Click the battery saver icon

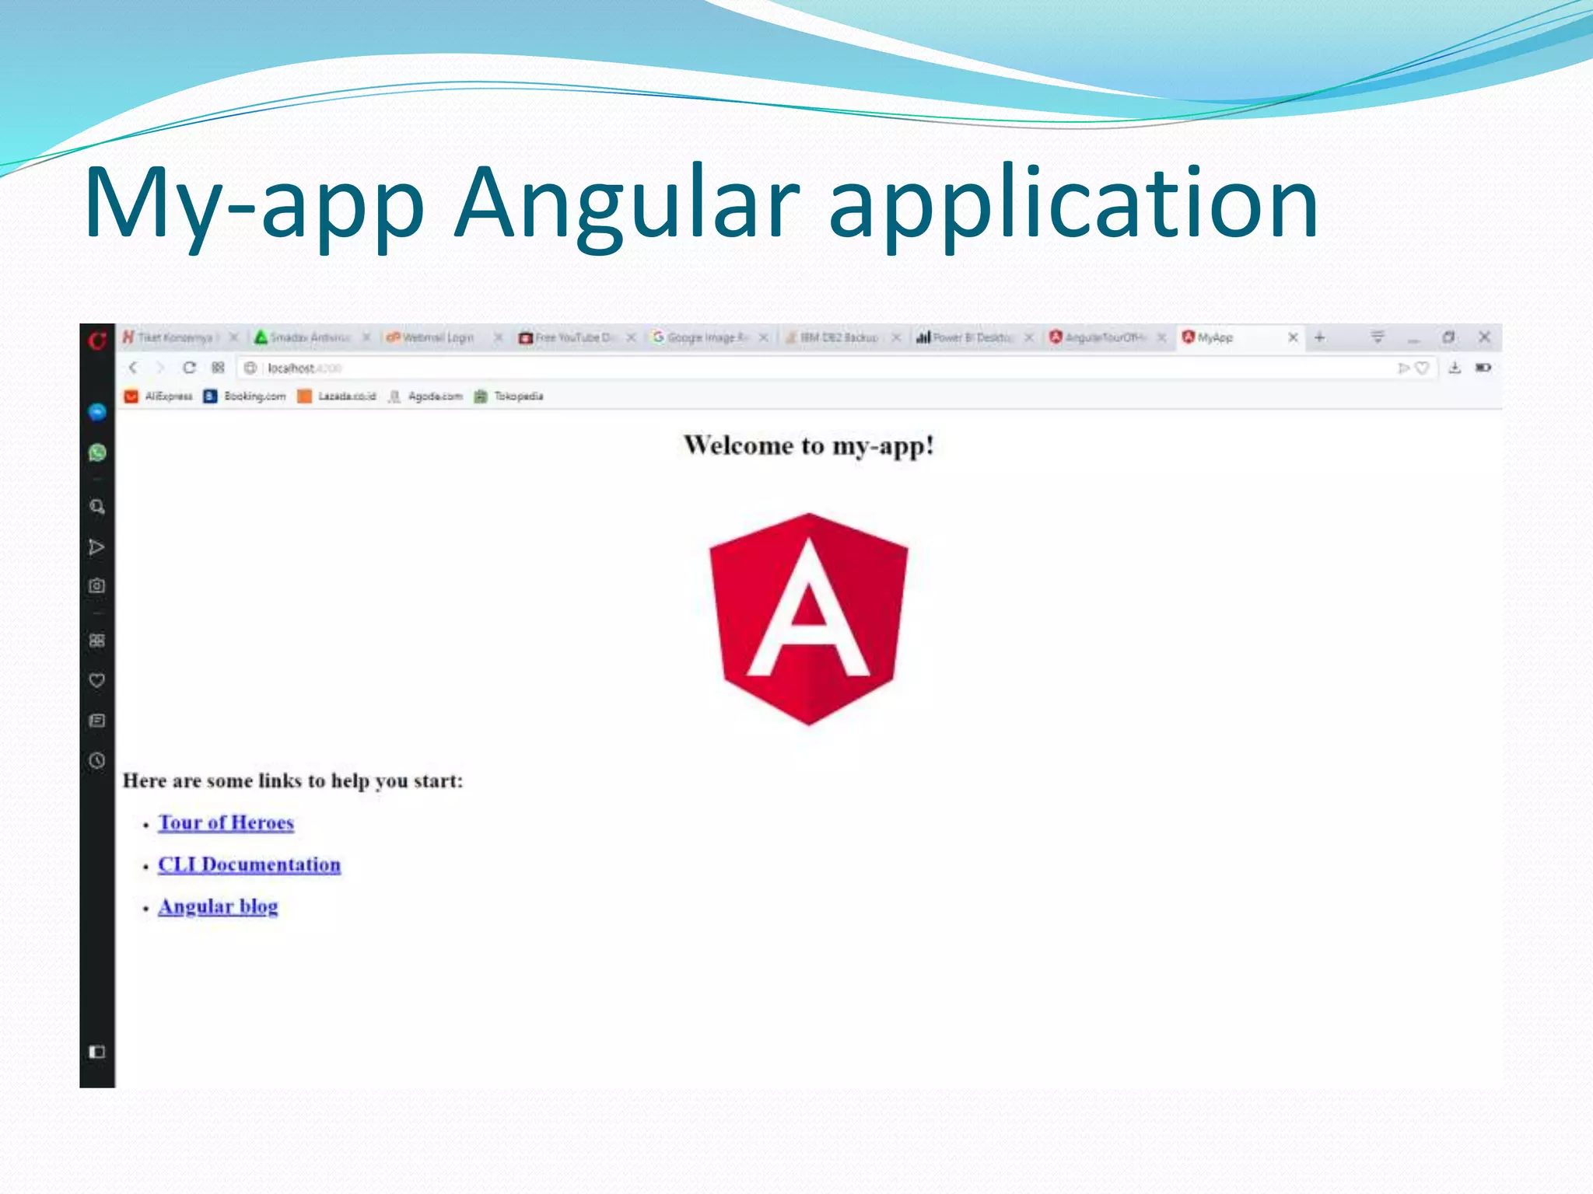point(1483,368)
